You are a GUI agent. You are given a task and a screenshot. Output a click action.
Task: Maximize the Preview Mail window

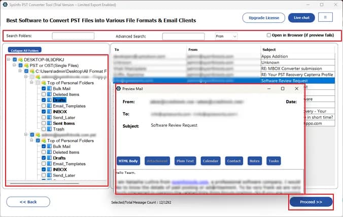pos(283,89)
